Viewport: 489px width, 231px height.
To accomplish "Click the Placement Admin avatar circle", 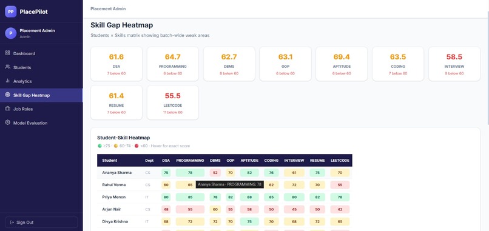I will pyautogui.click(x=10, y=33).
